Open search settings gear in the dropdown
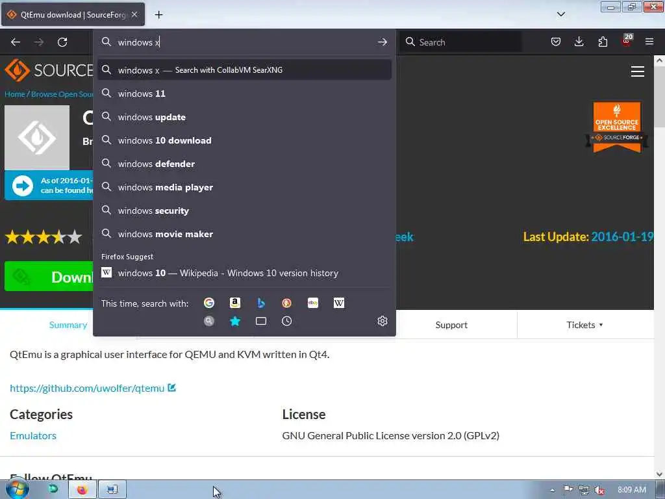Viewport: 665px width, 499px height. pyautogui.click(x=382, y=321)
